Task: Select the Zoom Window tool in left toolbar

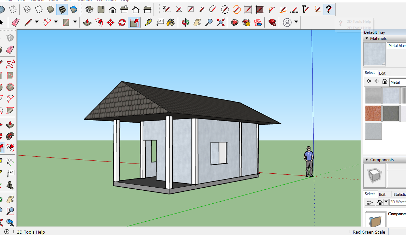Action: coord(10,211)
